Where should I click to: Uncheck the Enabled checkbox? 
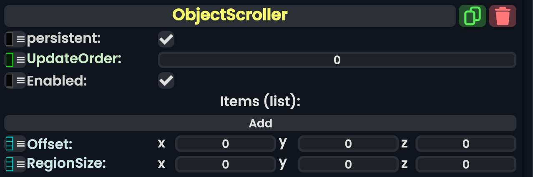click(166, 80)
